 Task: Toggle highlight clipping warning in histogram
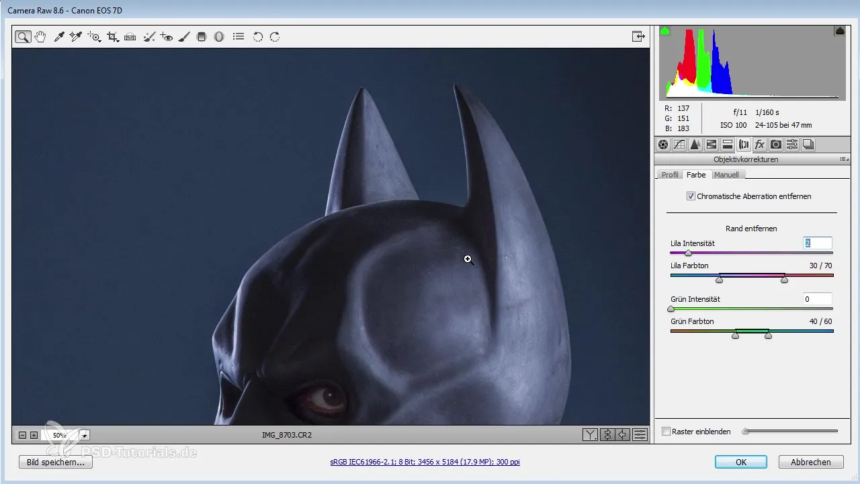[840, 31]
